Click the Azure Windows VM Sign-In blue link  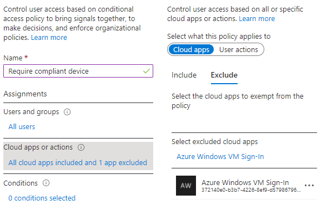tap(220, 156)
